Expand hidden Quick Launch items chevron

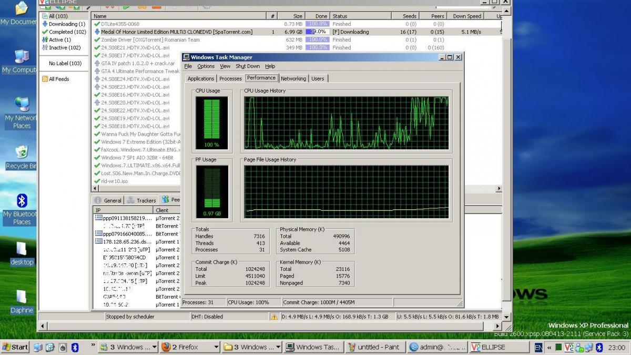click(93, 346)
